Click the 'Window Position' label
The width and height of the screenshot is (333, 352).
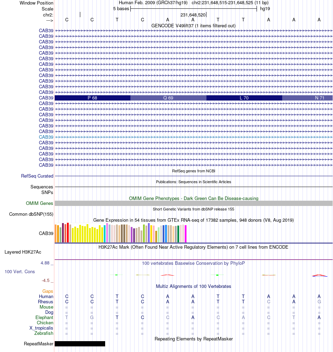tap(36, 3)
